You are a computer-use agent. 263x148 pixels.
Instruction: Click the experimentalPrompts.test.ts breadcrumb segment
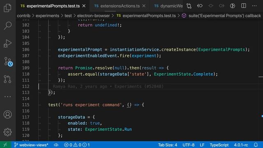click(146, 16)
